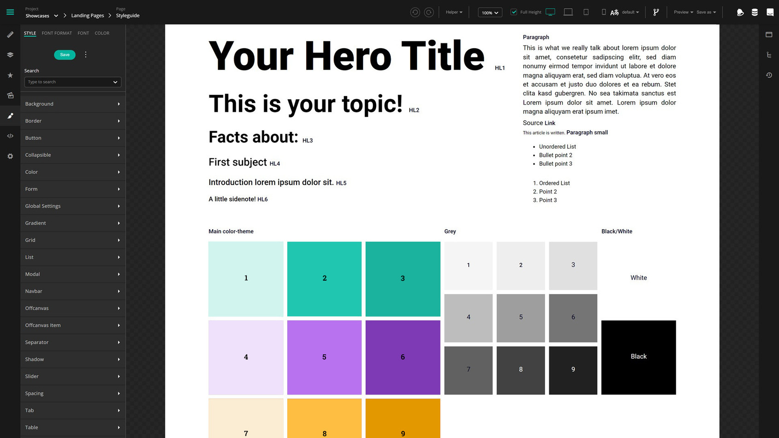Viewport: 779px width, 438px height.
Task: Click the green Save button
Action: [64, 55]
